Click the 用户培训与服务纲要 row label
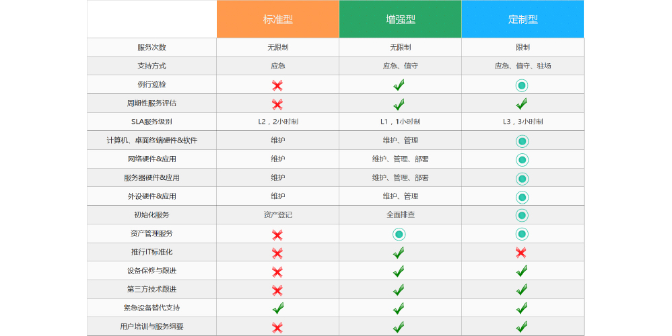This screenshot has height=336, width=672. tap(152, 327)
